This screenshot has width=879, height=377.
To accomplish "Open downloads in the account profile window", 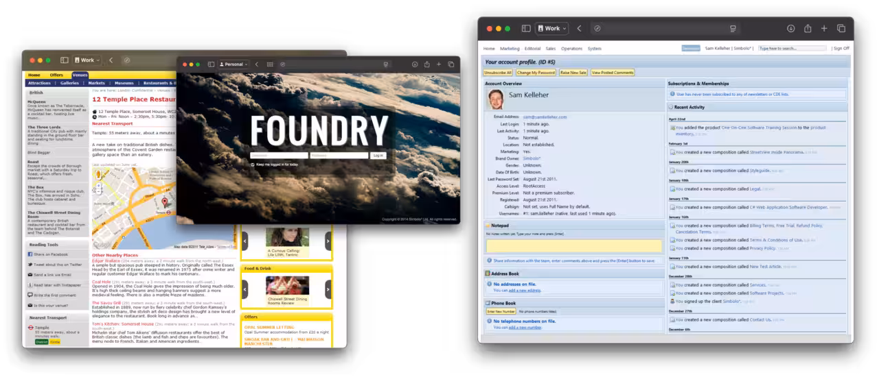I will [790, 28].
